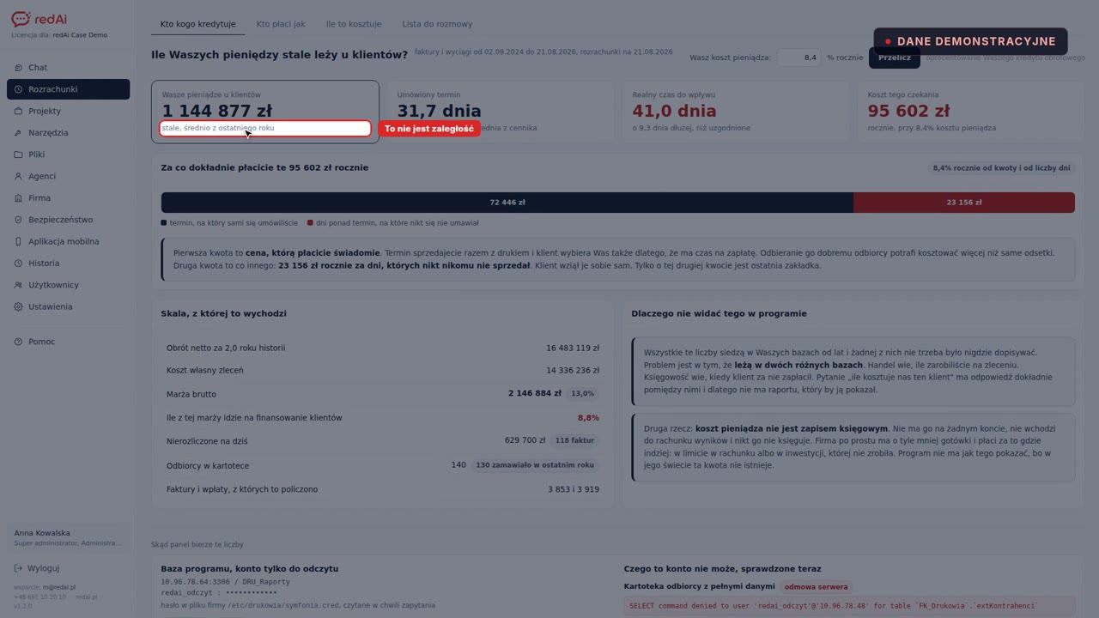
Task: Click the legend entry 'termin, na który sami się umówiliście'
Action: [x=230, y=223]
